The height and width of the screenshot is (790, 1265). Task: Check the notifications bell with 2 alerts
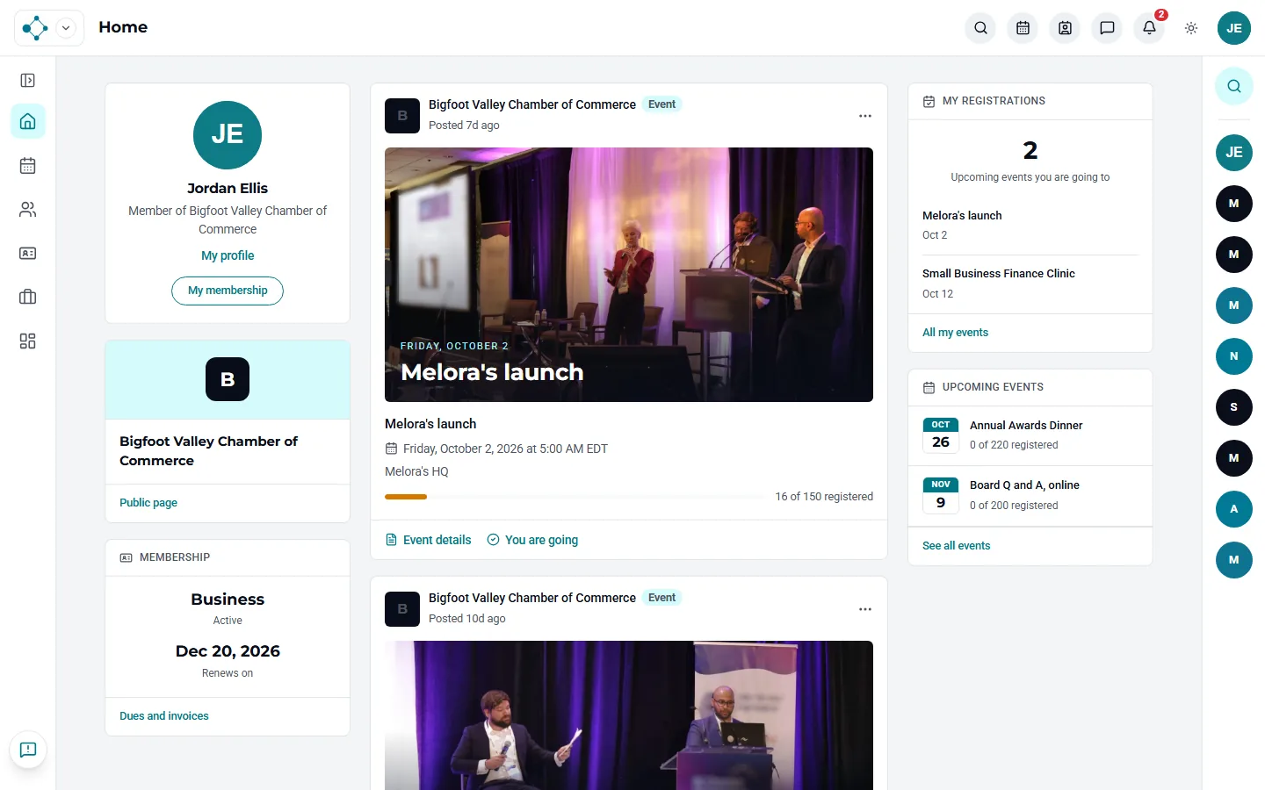[x=1150, y=28]
